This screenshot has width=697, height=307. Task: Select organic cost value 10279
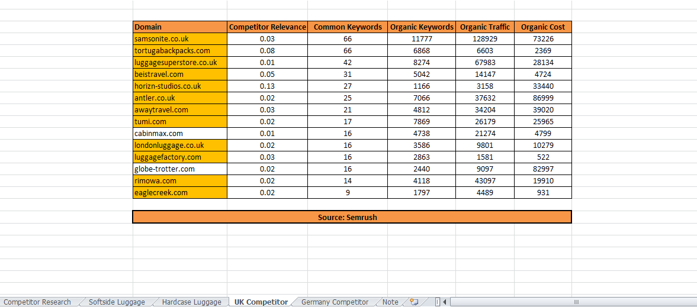pyautogui.click(x=543, y=146)
